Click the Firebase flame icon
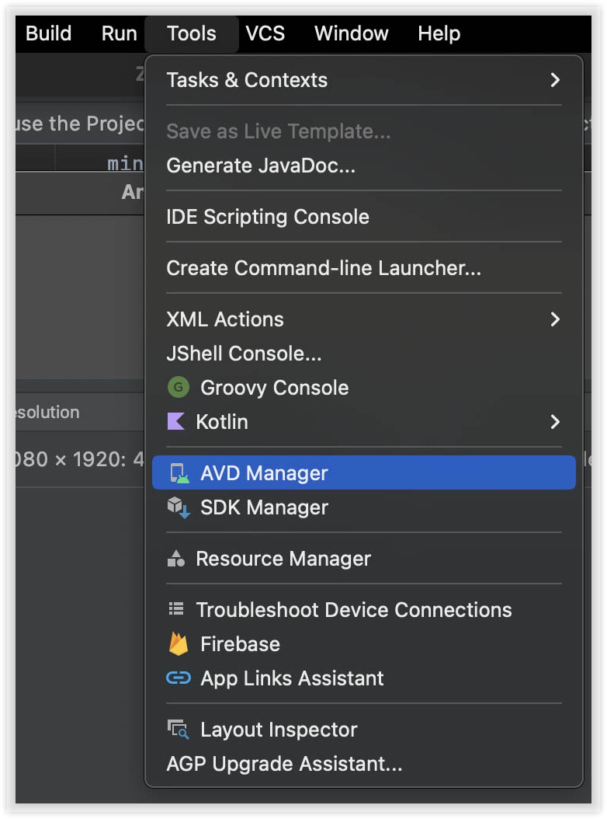 pyautogui.click(x=179, y=644)
